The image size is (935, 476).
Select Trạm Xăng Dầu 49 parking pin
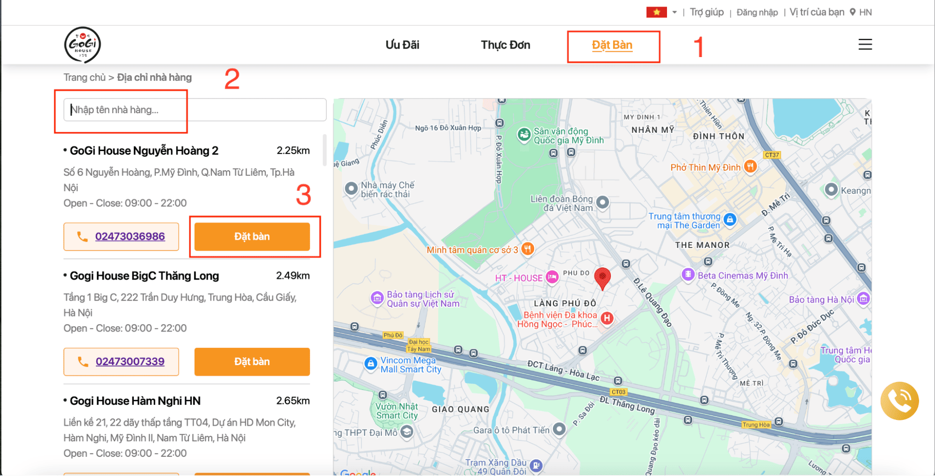tap(536, 465)
